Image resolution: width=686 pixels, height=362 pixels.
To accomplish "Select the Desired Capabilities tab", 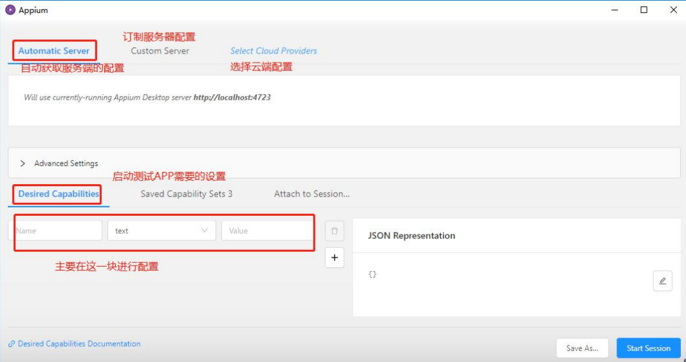I will [x=59, y=194].
